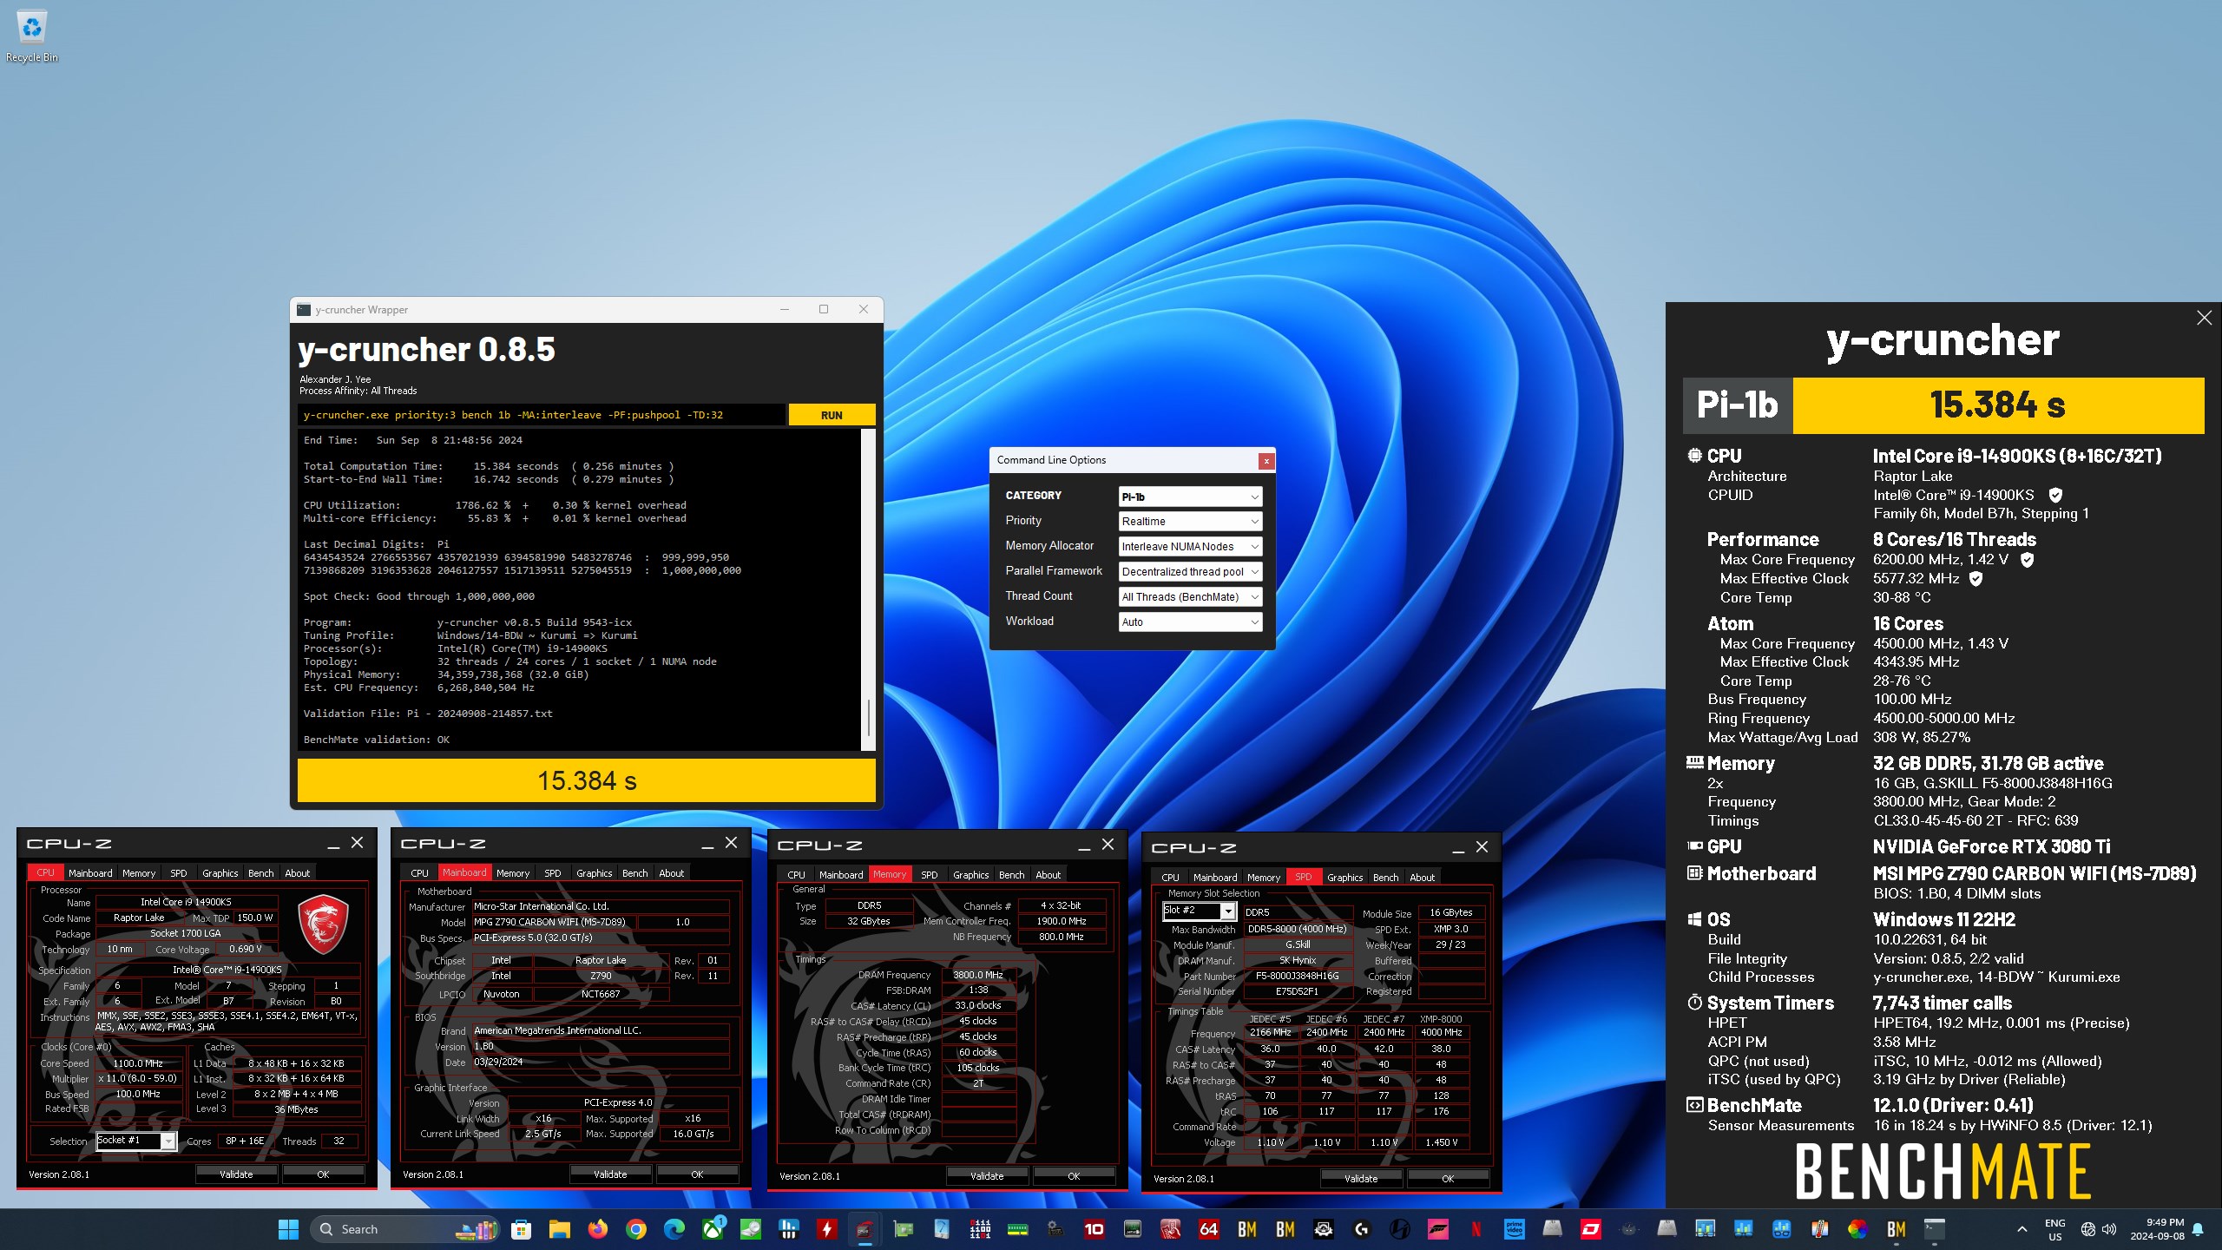The height and width of the screenshot is (1250, 2222).
Task: Close the BenchMate y-cruncher result panel
Action: tap(2204, 318)
